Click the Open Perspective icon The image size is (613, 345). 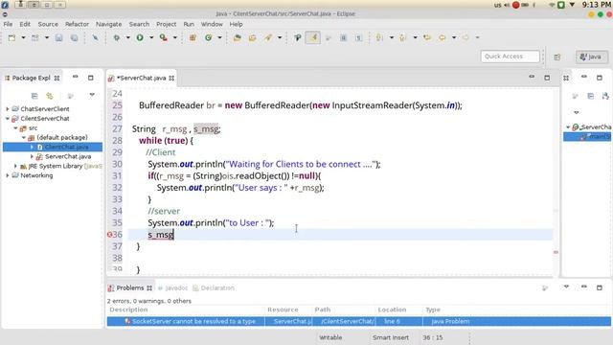(557, 57)
